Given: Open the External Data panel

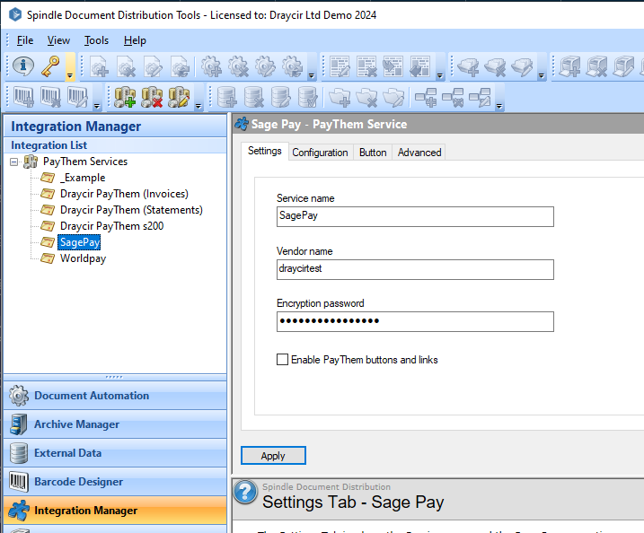Looking at the screenshot, I should point(115,453).
